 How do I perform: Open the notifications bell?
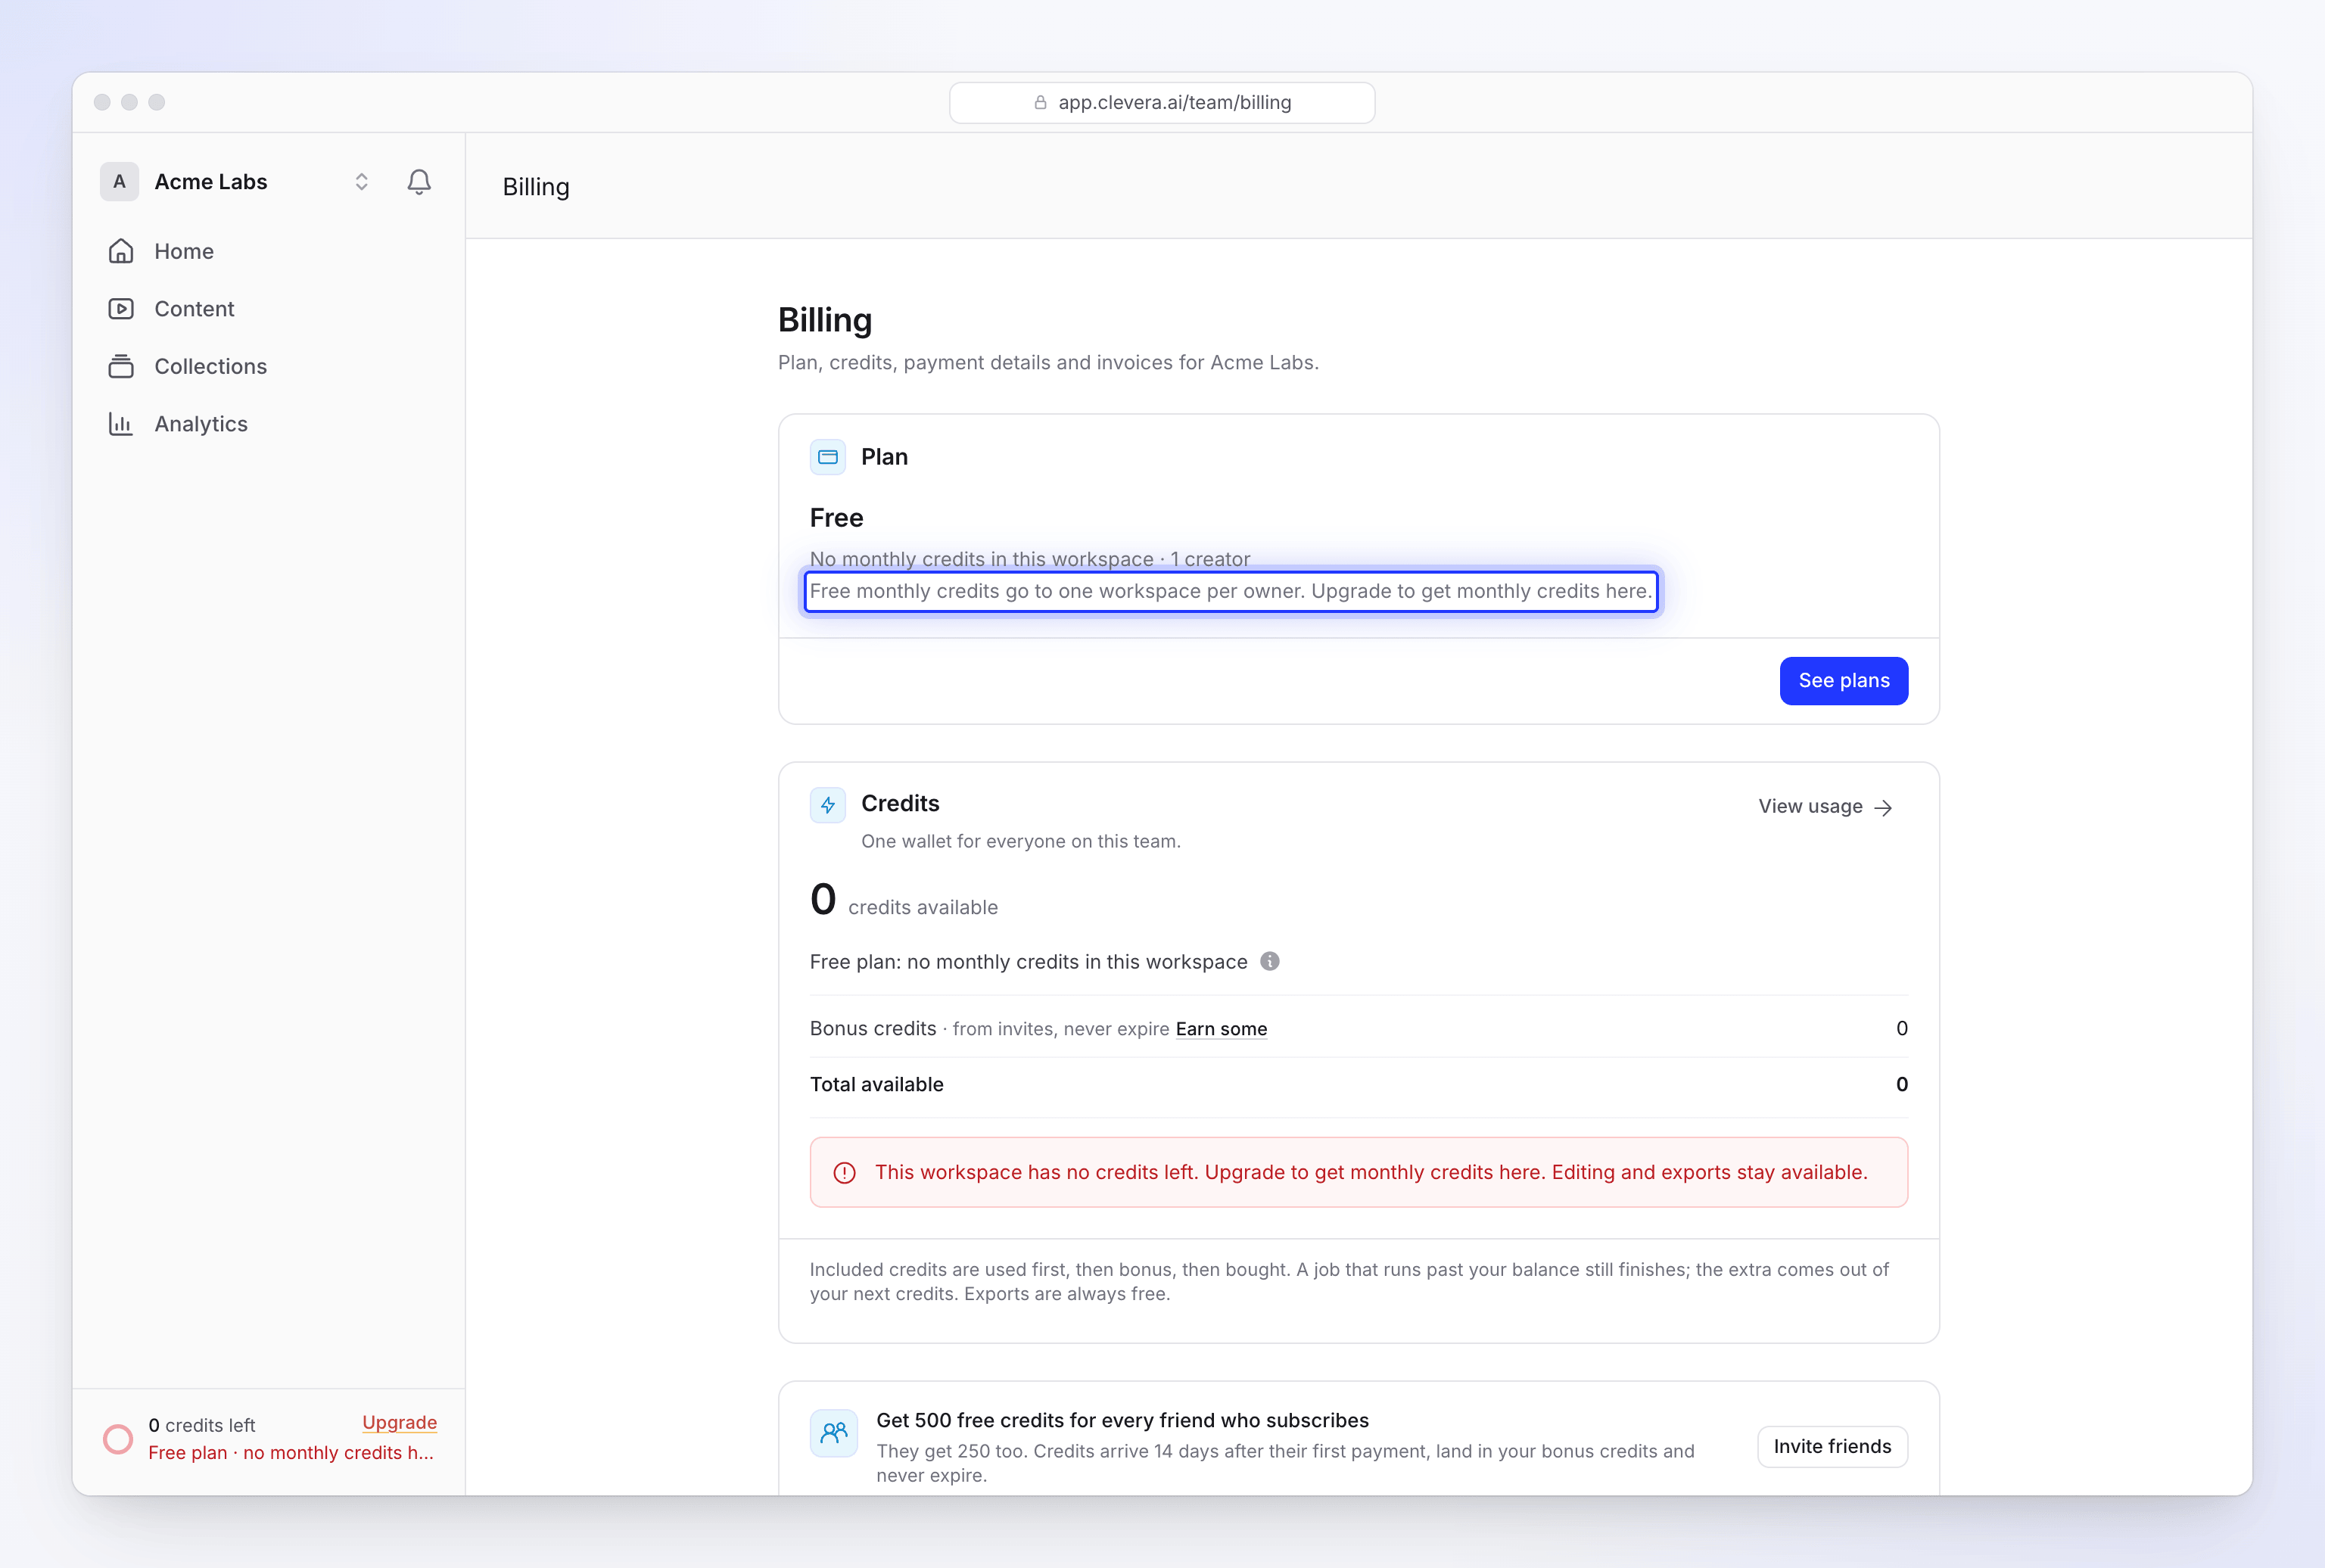[419, 181]
